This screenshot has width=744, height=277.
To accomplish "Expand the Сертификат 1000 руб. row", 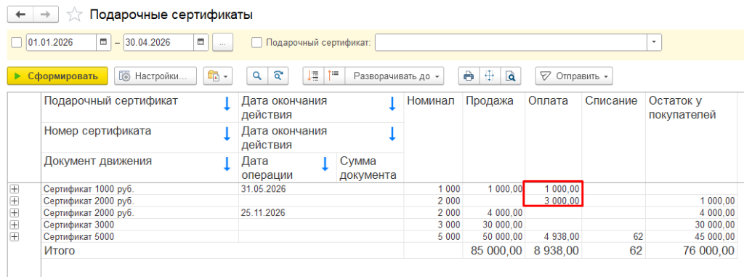I will pyautogui.click(x=15, y=188).
